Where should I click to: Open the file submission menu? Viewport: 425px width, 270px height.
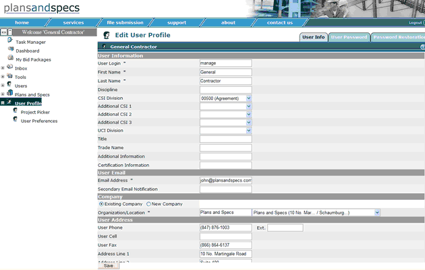(125, 22)
